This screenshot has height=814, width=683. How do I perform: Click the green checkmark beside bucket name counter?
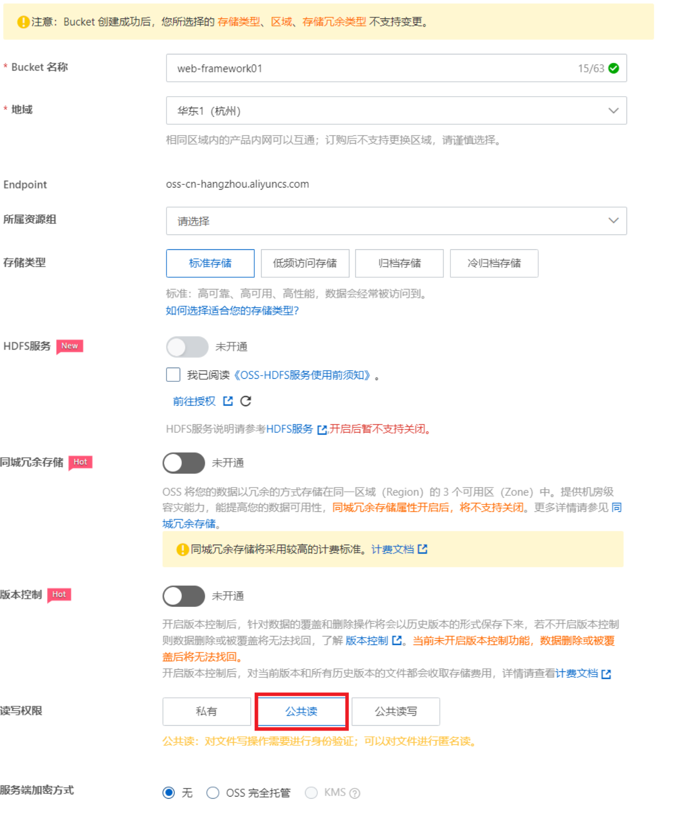coord(613,68)
